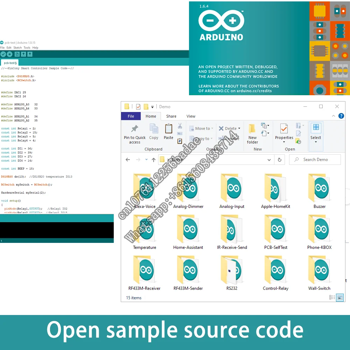The image size is (350, 350).
Task: Select the RS232 folder
Action: pyautogui.click(x=232, y=273)
